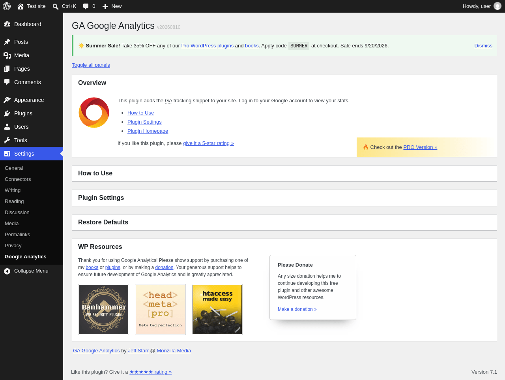Click the Settings sliders icon
This screenshot has width=505, height=380.
(x=7, y=154)
